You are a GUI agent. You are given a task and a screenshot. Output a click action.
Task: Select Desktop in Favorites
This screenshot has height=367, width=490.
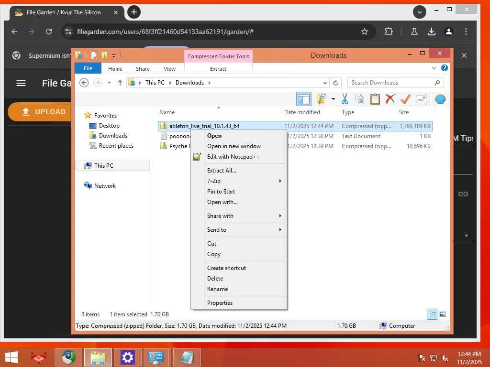point(109,126)
